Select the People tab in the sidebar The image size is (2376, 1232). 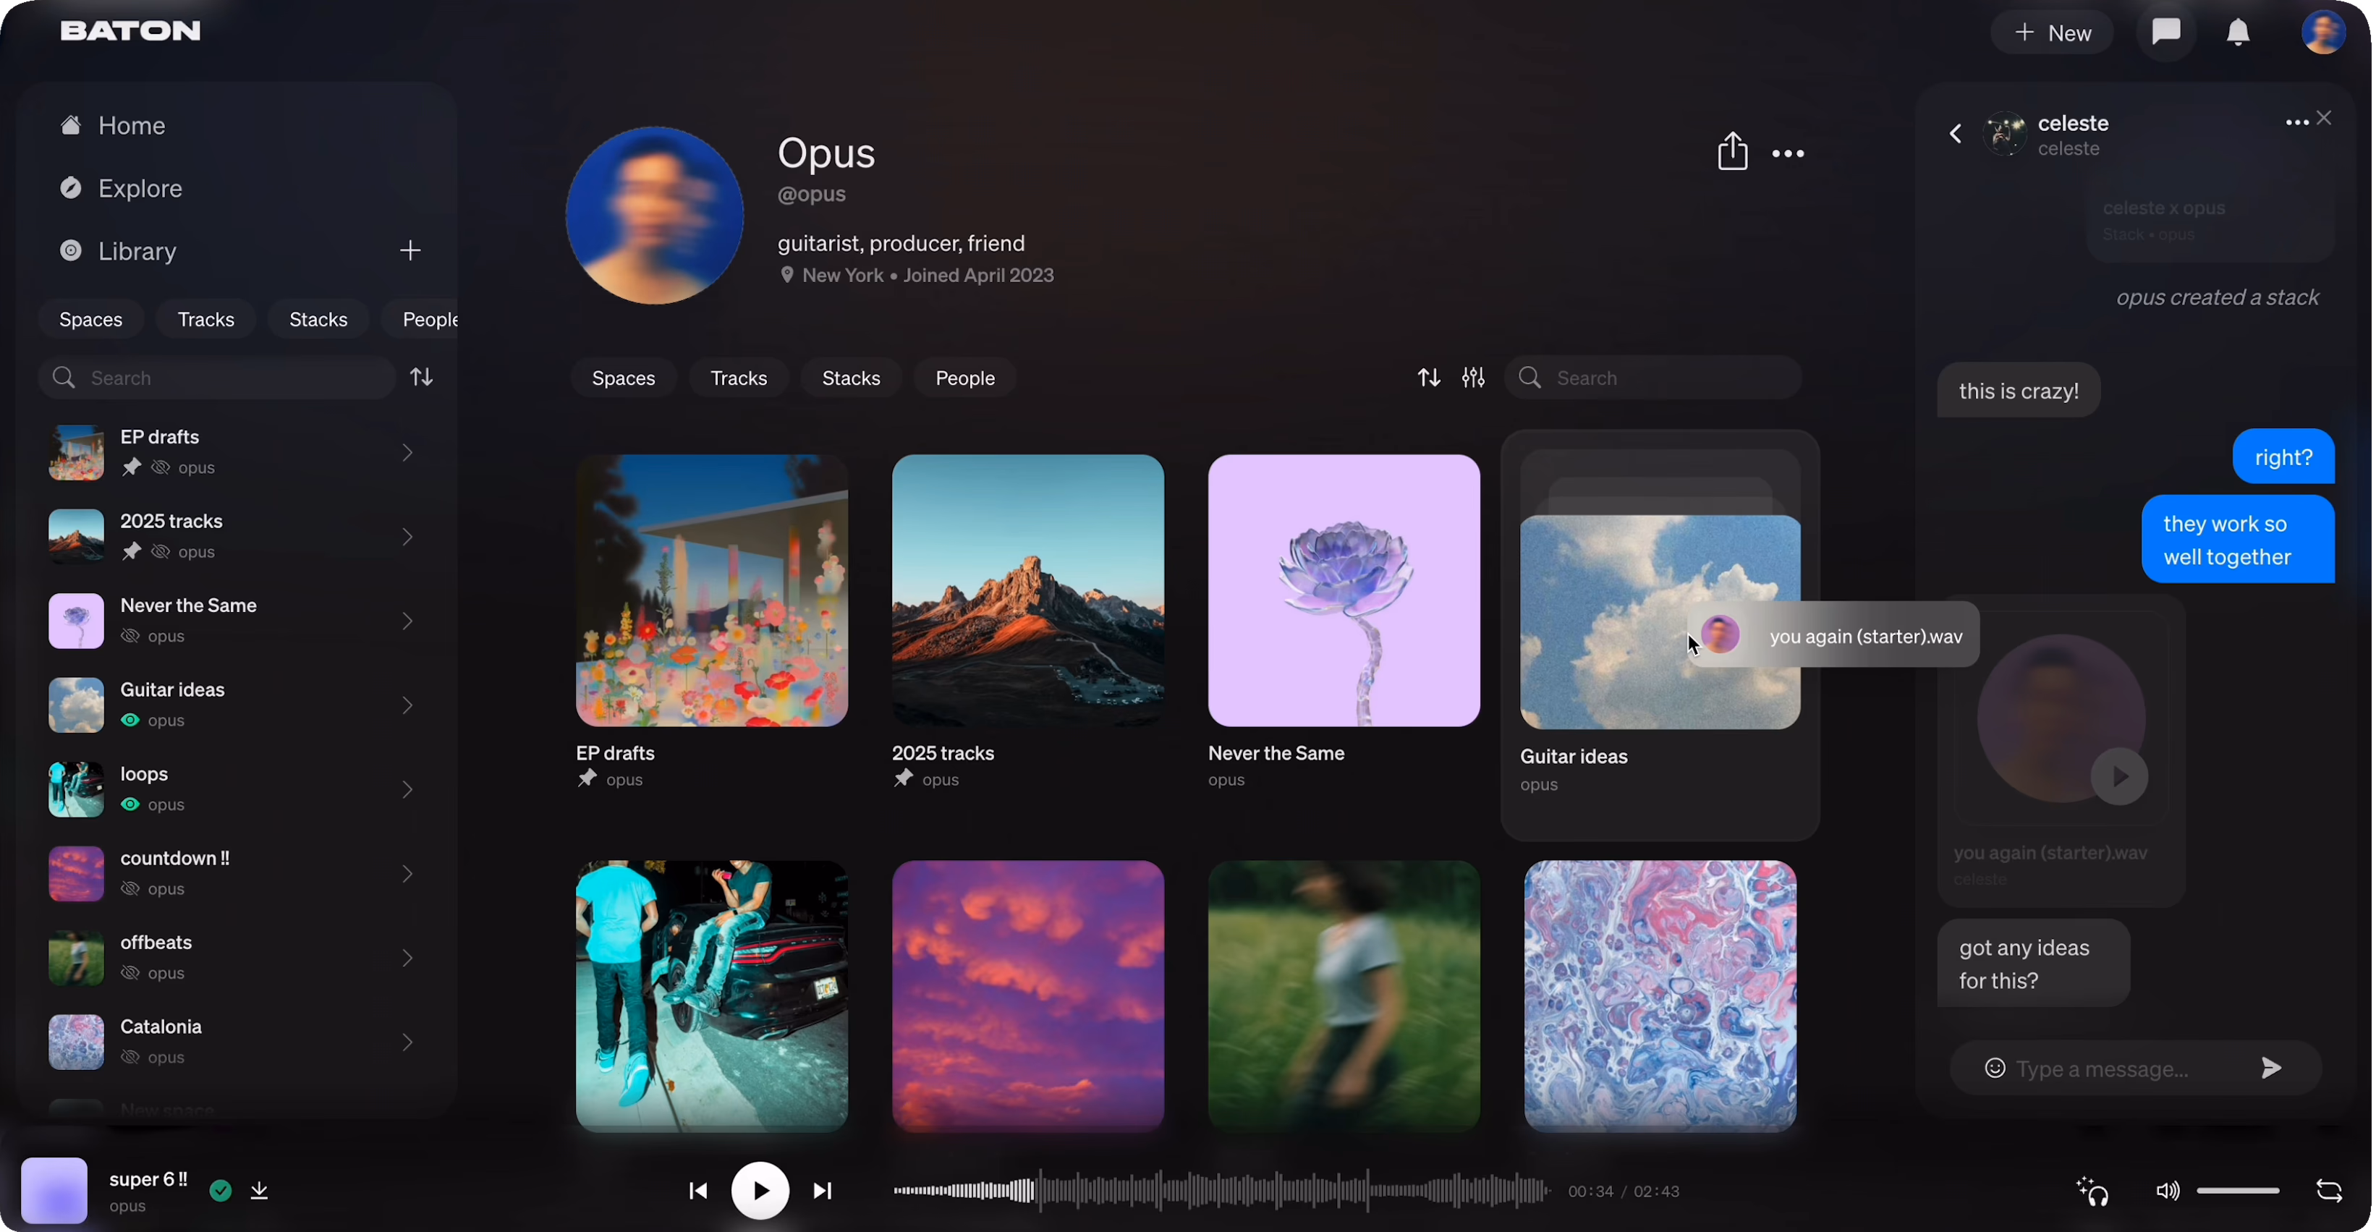coord(430,319)
